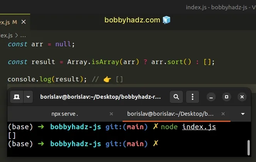Screen dimensions: 256x162
Task: Click the 'sort' method call in code
Action: [x=175, y=62]
